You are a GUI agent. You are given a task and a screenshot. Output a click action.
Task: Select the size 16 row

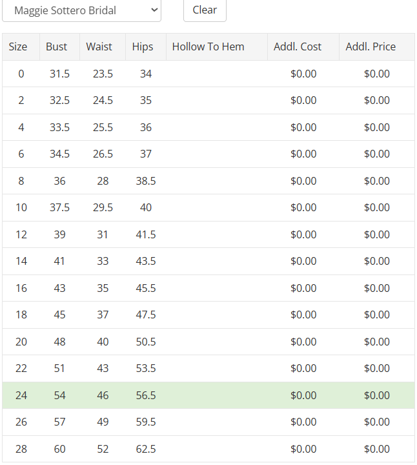tap(208, 289)
